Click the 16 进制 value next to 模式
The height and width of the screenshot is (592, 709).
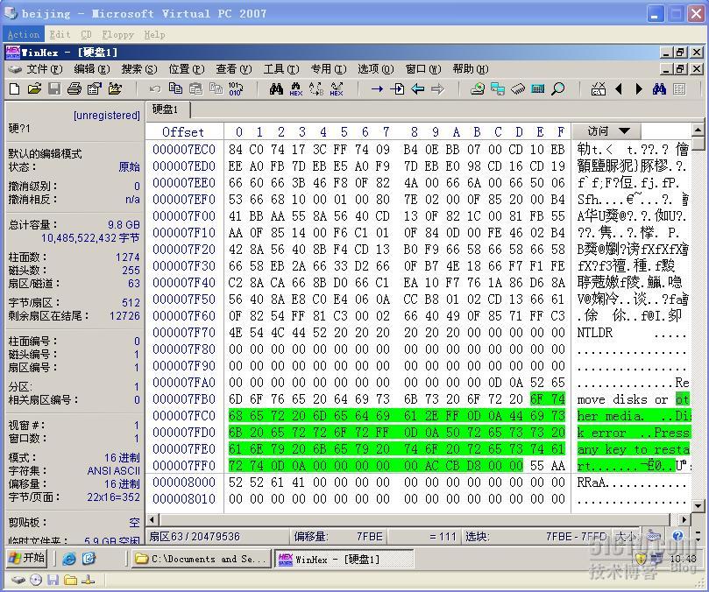[122, 457]
